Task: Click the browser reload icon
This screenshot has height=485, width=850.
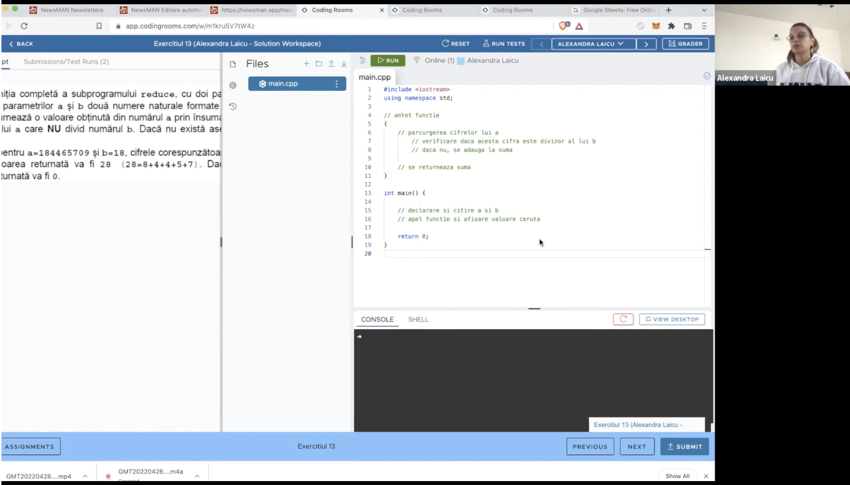Action: (24, 26)
